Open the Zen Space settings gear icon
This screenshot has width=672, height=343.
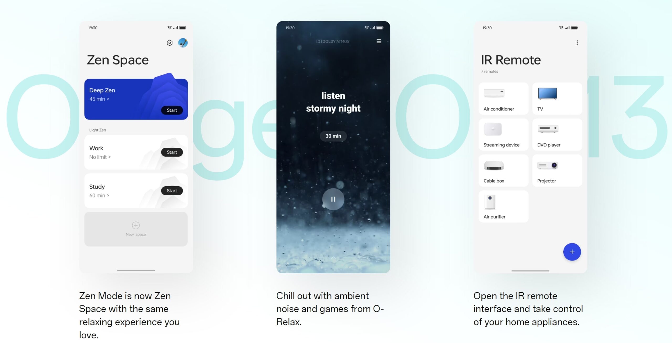(169, 42)
